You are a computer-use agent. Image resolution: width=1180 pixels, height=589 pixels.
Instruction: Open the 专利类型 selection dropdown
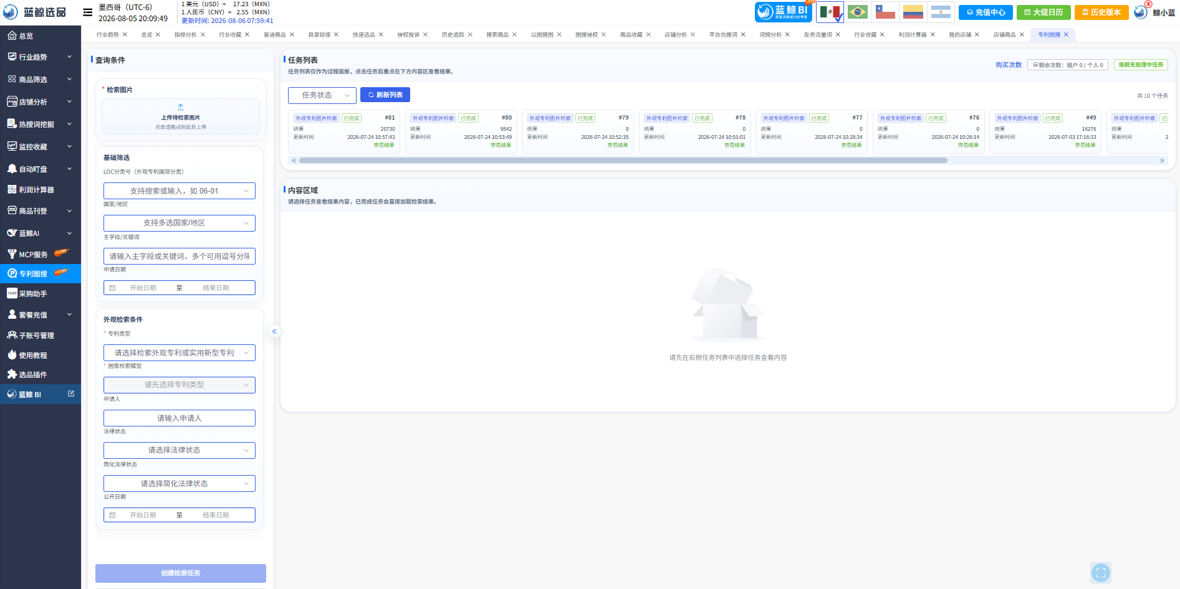(180, 353)
